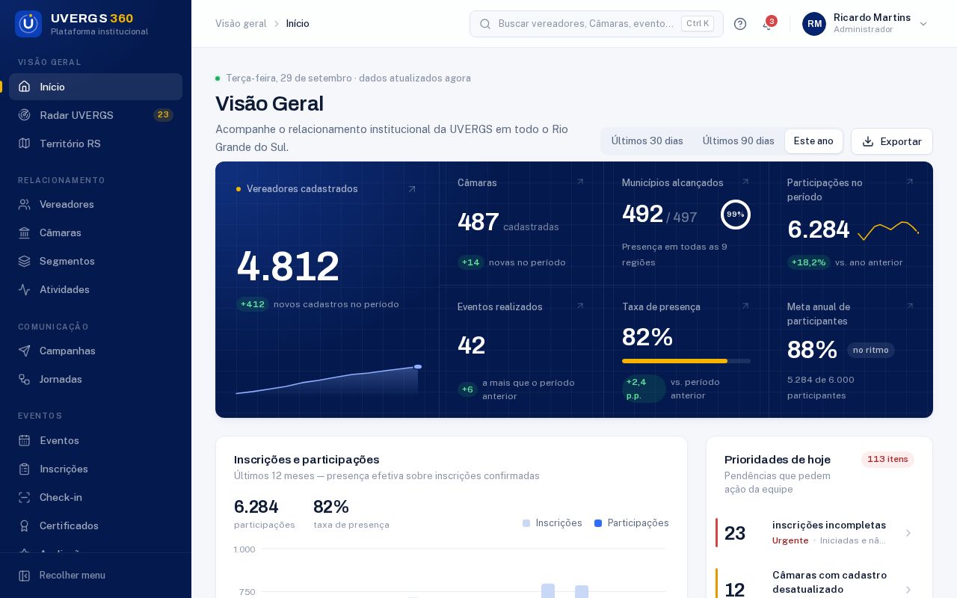The height and width of the screenshot is (598, 957).
Task: Open Participações no período arrow icon
Action: (x=910, y=182)
